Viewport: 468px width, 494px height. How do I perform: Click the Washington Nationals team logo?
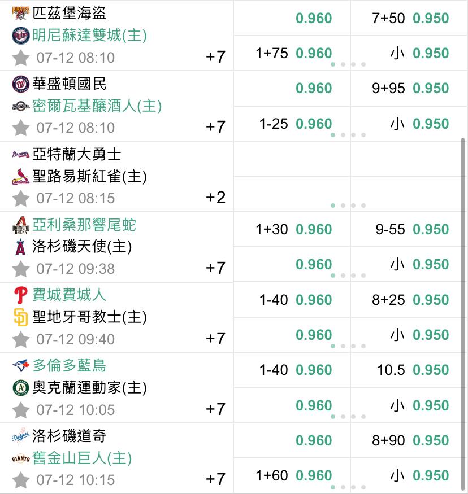tap(20, 84)
